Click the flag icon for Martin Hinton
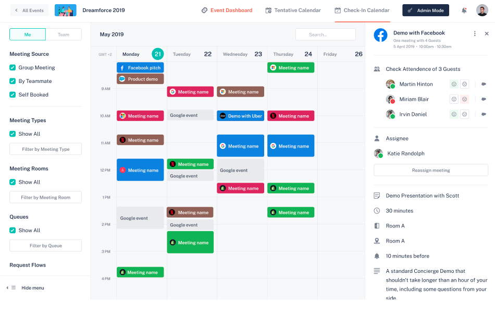495x312 pixels. (x=484, y=84)
